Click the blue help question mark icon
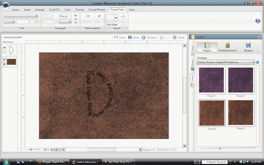 coord(258,21)
